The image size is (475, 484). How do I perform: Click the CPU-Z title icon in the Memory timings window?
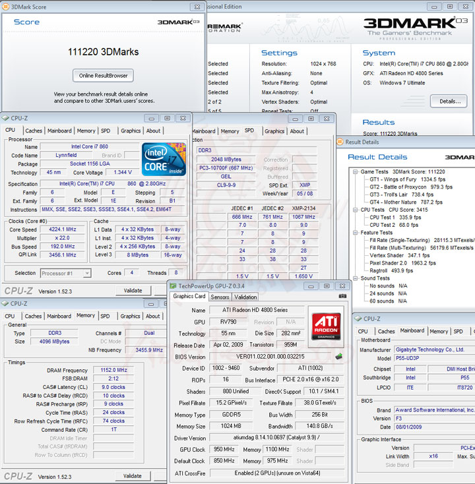[x=5, y=304]
